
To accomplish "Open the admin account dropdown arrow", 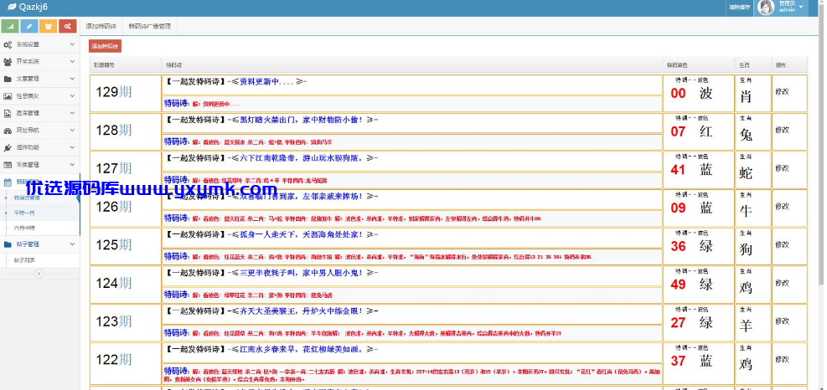I will [801, 7].
